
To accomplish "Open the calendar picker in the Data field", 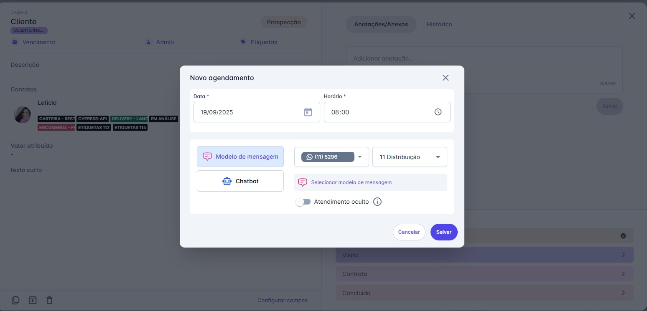I will pyautogui.click(x=308, y=112).
